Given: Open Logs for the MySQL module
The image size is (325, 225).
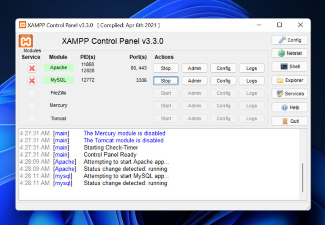Looking at the screenshot, I should 251,81.
